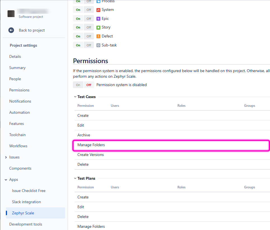Open Workflows in project settings

click(18, 146)
